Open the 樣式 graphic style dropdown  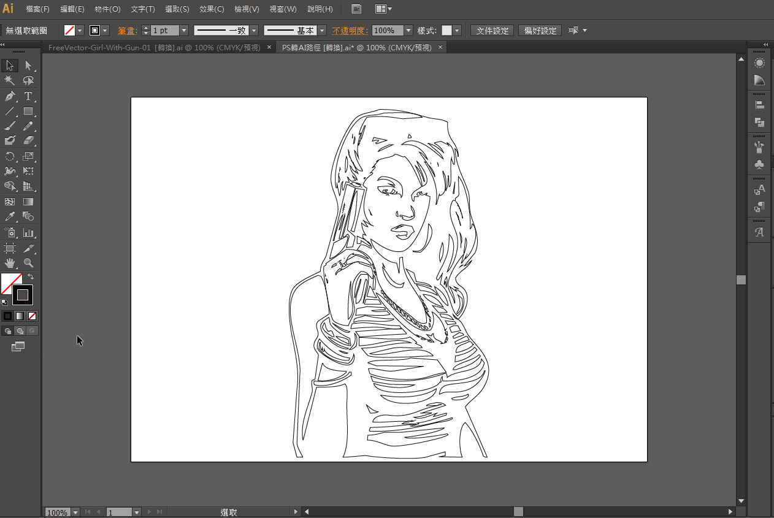pyautogui.click(x=458, y=30)
